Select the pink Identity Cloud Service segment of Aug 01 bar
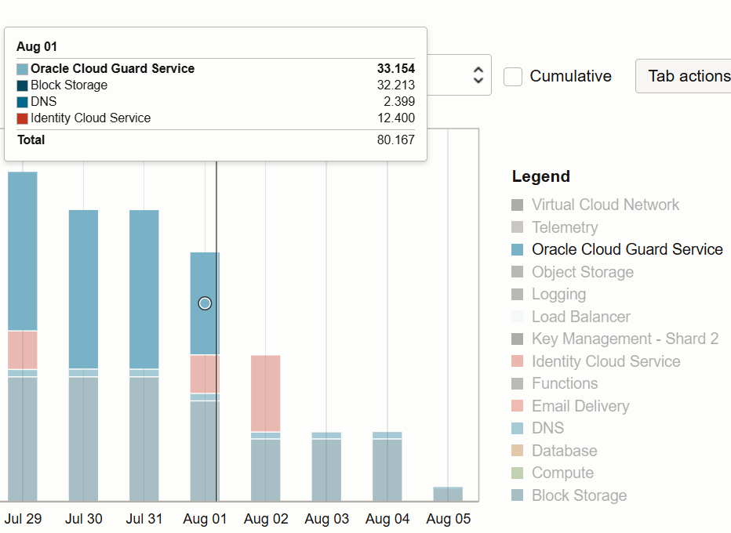This screenshot has height=533, width=731. click(x=205, y=374)
